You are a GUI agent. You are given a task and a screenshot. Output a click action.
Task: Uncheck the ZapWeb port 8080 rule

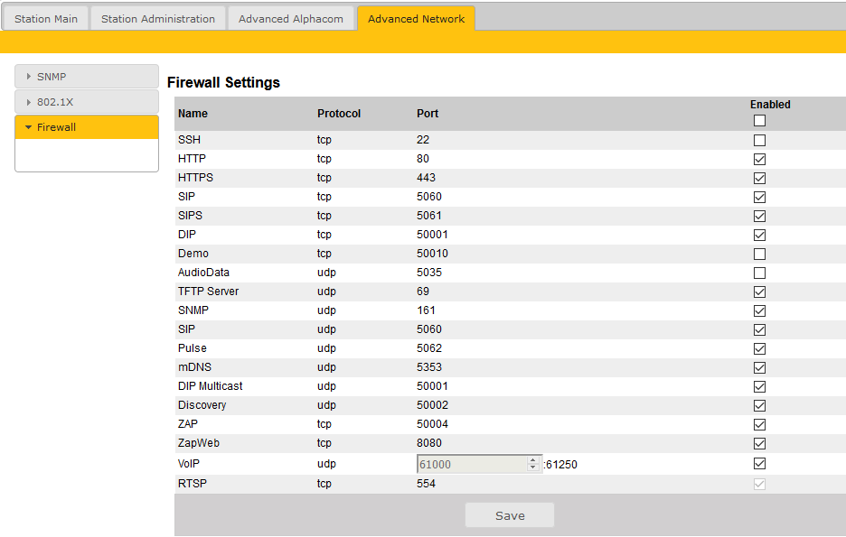click(759, 443)
